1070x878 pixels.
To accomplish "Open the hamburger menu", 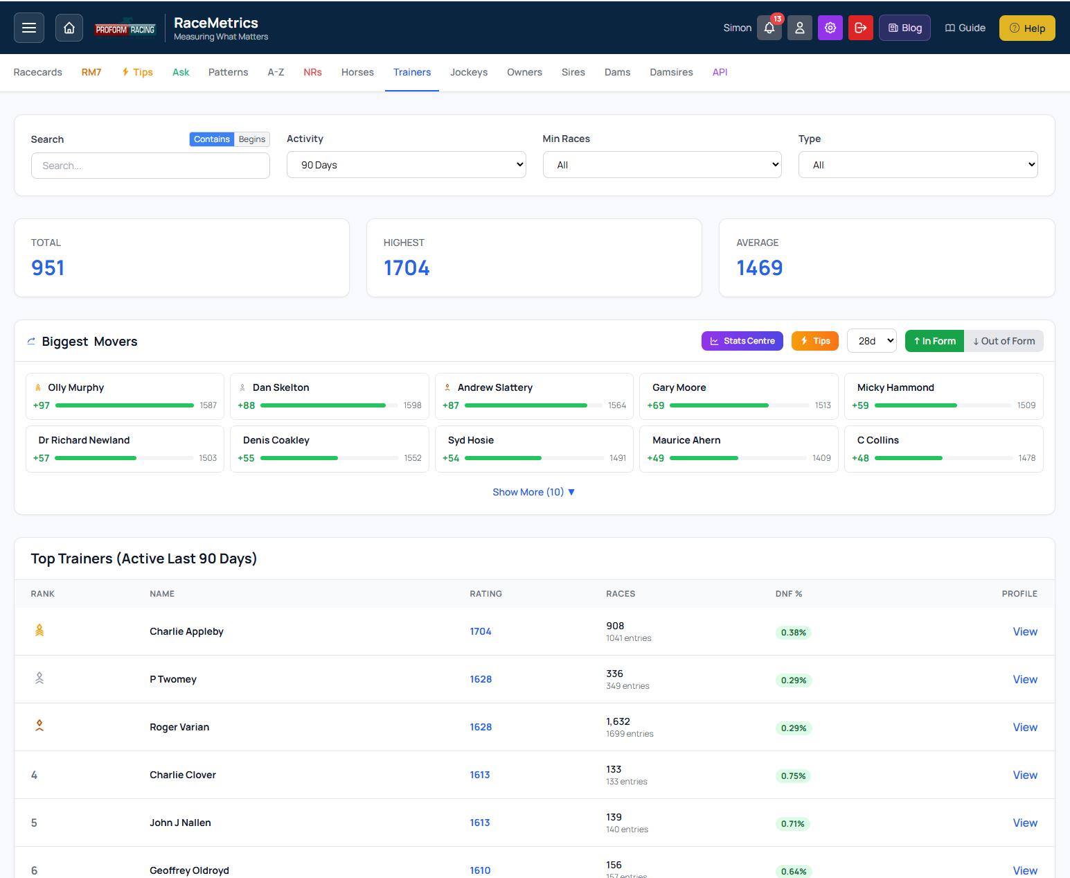I will [29, 28].
